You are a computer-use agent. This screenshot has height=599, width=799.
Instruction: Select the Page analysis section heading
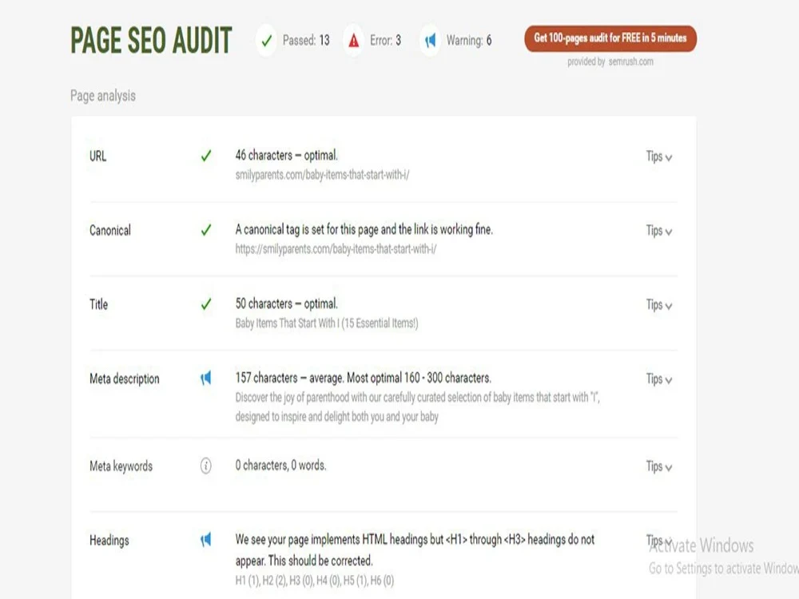click(103, 96)
